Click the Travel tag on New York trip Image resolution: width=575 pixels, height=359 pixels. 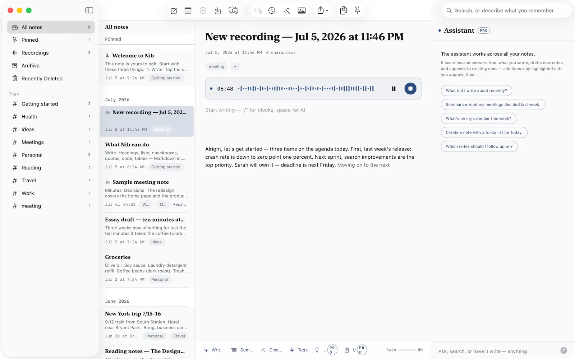click(179, 336)
